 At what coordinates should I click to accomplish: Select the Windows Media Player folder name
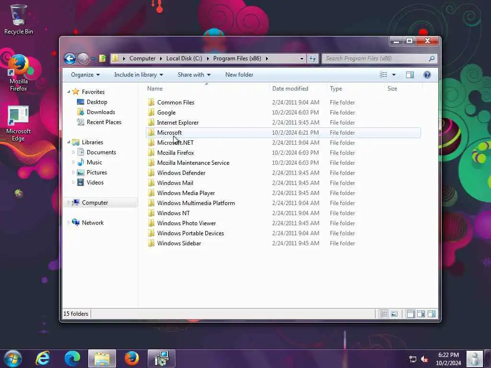click(186, 193)
